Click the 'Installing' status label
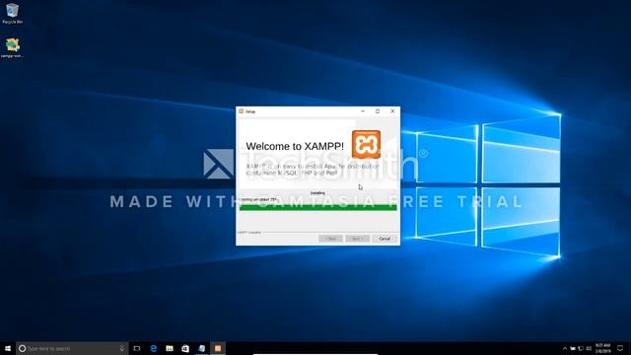The height and width of the screenshot is (355, 631). (x=317, y=193)
